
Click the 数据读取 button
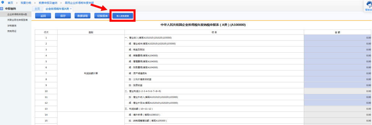(83, 16)
